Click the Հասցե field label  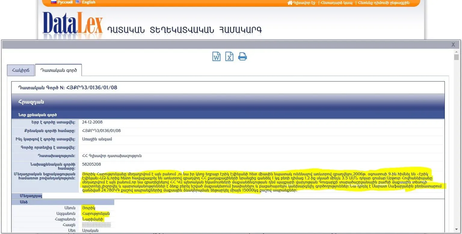(x=69, y=225)
